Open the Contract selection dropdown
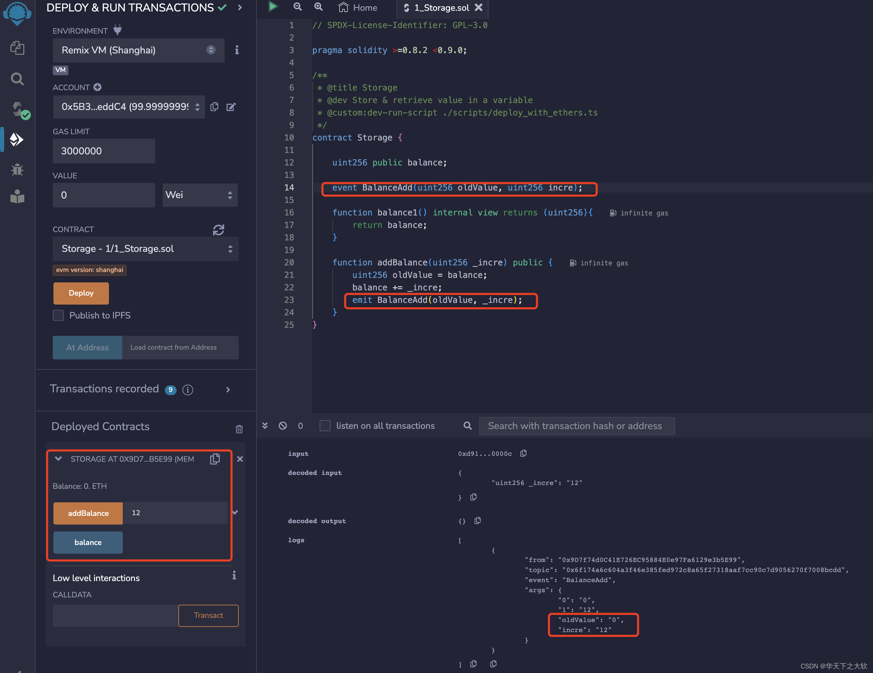The image size is (873, 673). 145,249
